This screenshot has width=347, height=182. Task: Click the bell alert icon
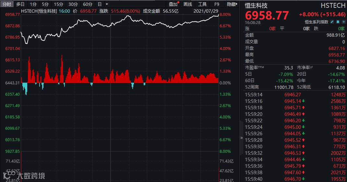tap(338, 22)
